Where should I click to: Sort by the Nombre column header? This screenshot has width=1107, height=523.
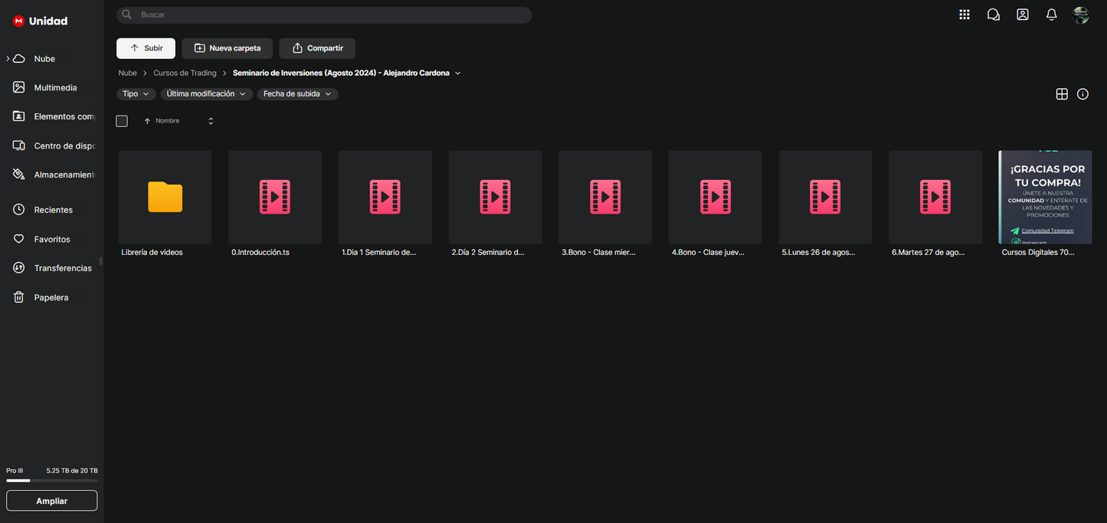(167, 121)
